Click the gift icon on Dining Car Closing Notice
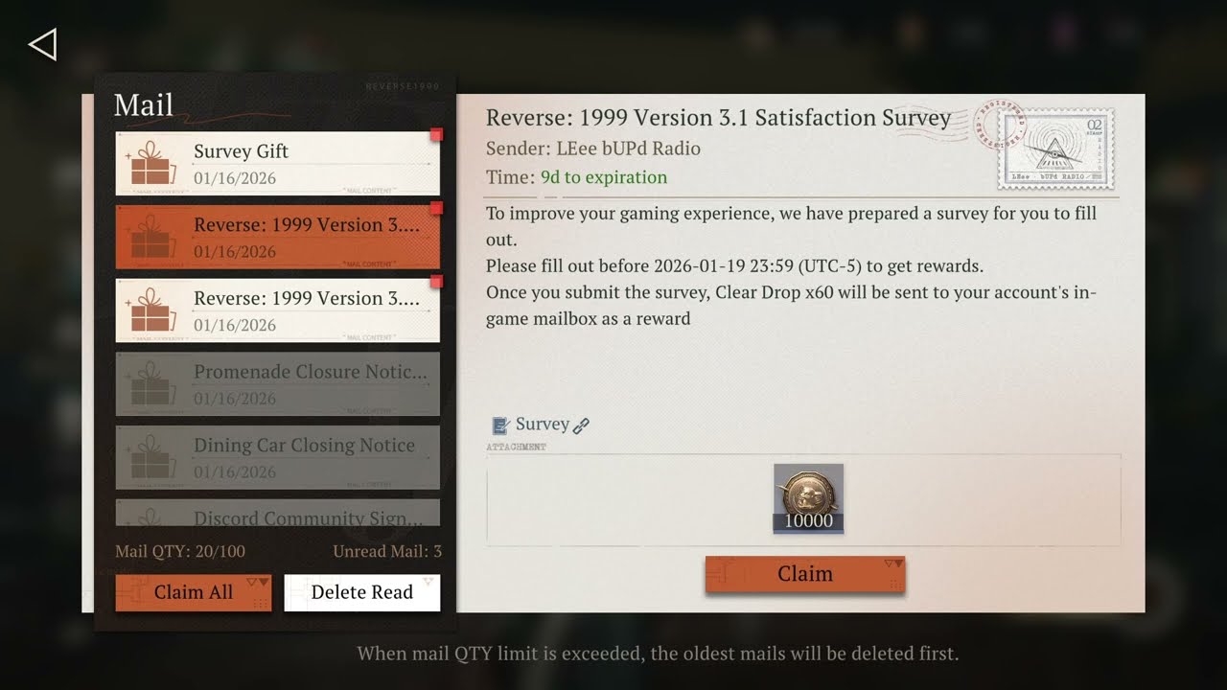 pyautogui.click(x=150, y=458)
